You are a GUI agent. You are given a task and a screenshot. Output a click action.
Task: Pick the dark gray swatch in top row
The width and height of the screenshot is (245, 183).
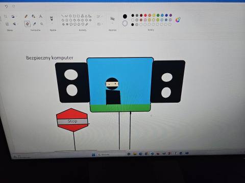tap(137, 15)
